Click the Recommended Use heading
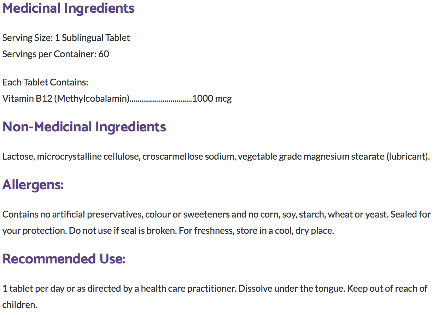This screenshot has width=439, height=315. tap(64, 259)
